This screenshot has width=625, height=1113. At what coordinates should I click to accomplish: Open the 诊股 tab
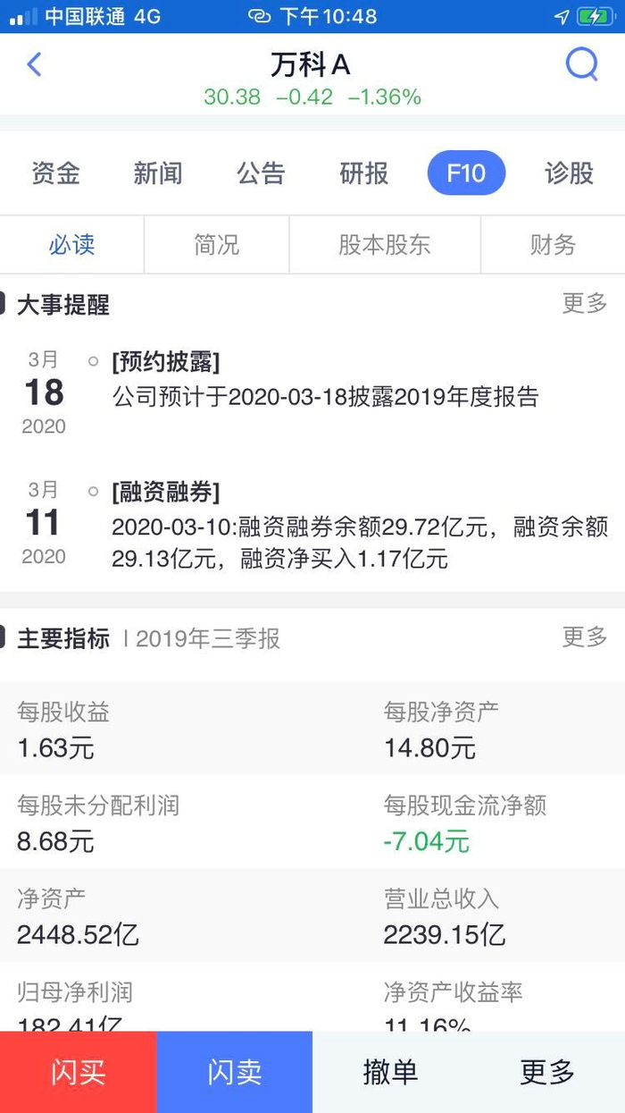[569, 173]
